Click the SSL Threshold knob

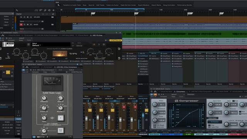(x=44, y=98)
